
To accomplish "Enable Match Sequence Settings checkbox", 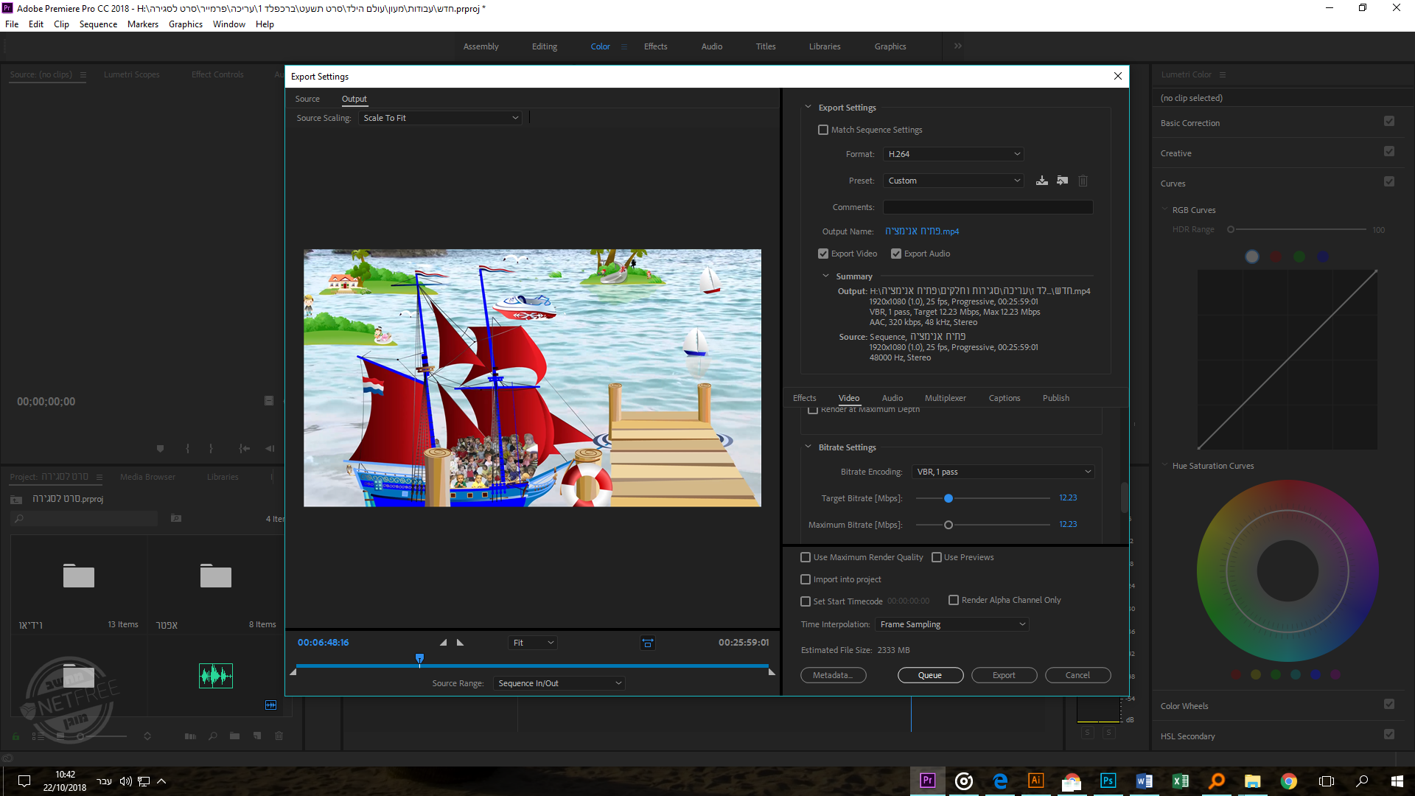I will 823,130.
